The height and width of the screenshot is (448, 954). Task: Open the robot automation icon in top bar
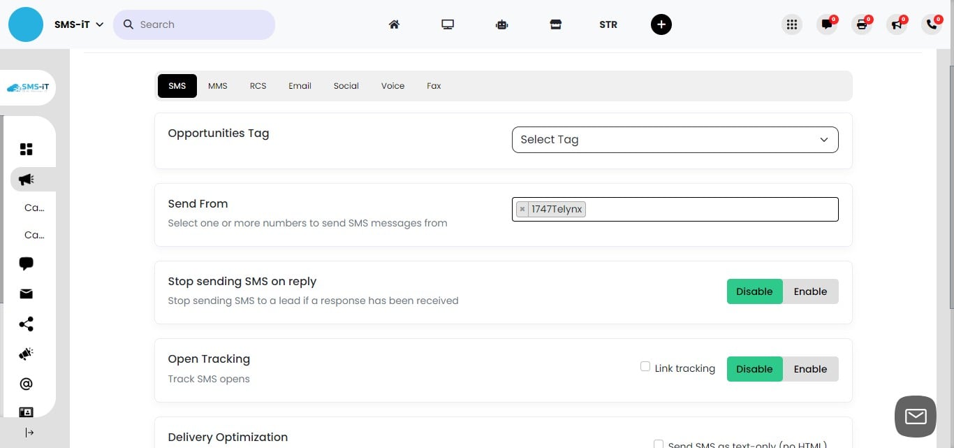(x=501, y=24)
